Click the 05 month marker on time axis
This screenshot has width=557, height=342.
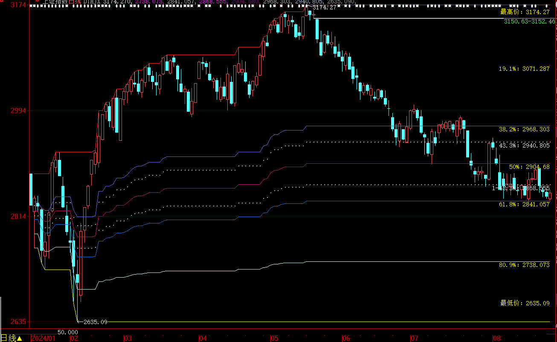click(274, 339)
